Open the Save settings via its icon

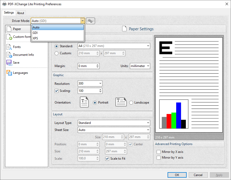pyautogui.click(x=9, y=62)
